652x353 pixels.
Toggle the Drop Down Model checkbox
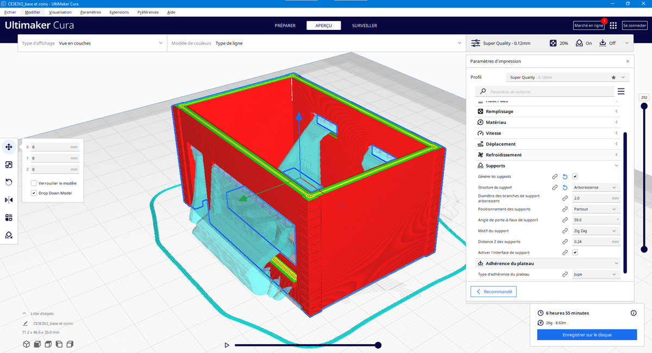pyautogui.click(x=34, y=193)
